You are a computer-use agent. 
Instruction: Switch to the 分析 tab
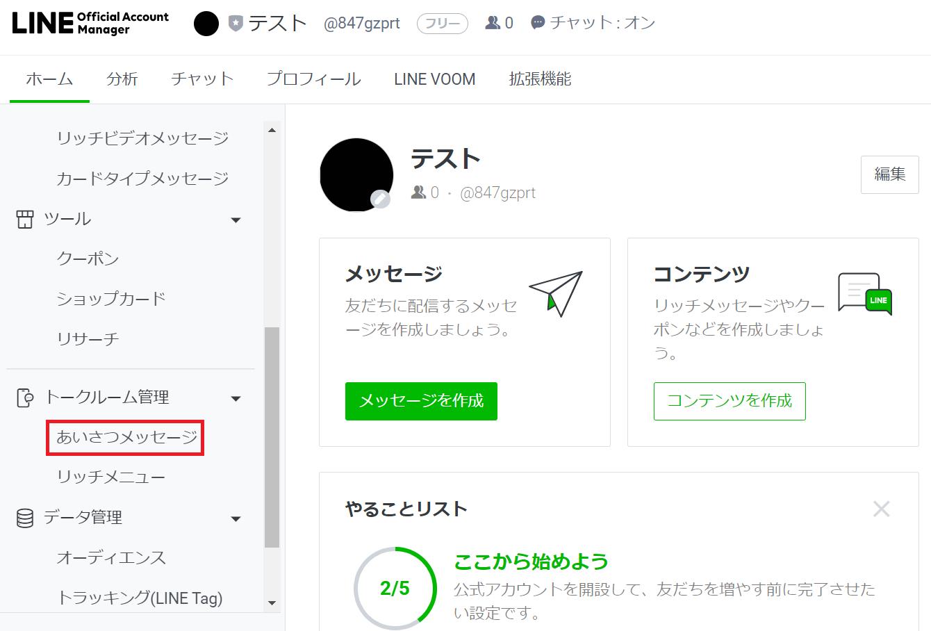(122, 79)
